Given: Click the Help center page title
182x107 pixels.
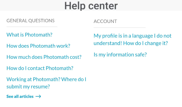Looking at the screenshot, I should [91, 5].
